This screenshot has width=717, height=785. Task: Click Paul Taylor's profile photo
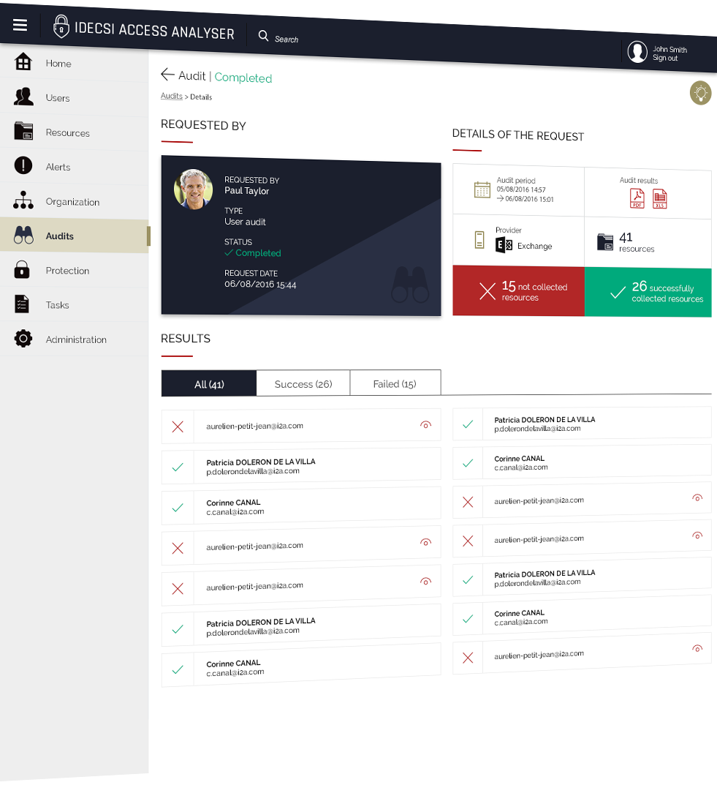(x=194, y=189)
